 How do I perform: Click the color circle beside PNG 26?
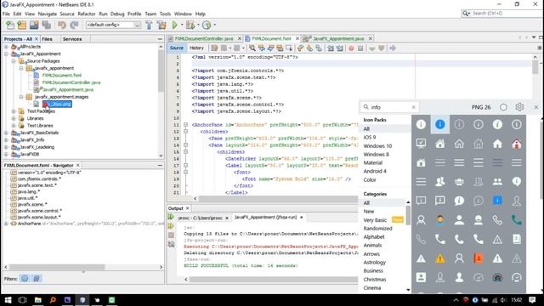point(503,107)
